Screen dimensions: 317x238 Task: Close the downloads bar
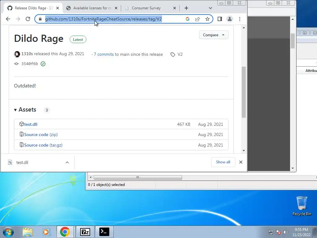(x=241, y=162)
